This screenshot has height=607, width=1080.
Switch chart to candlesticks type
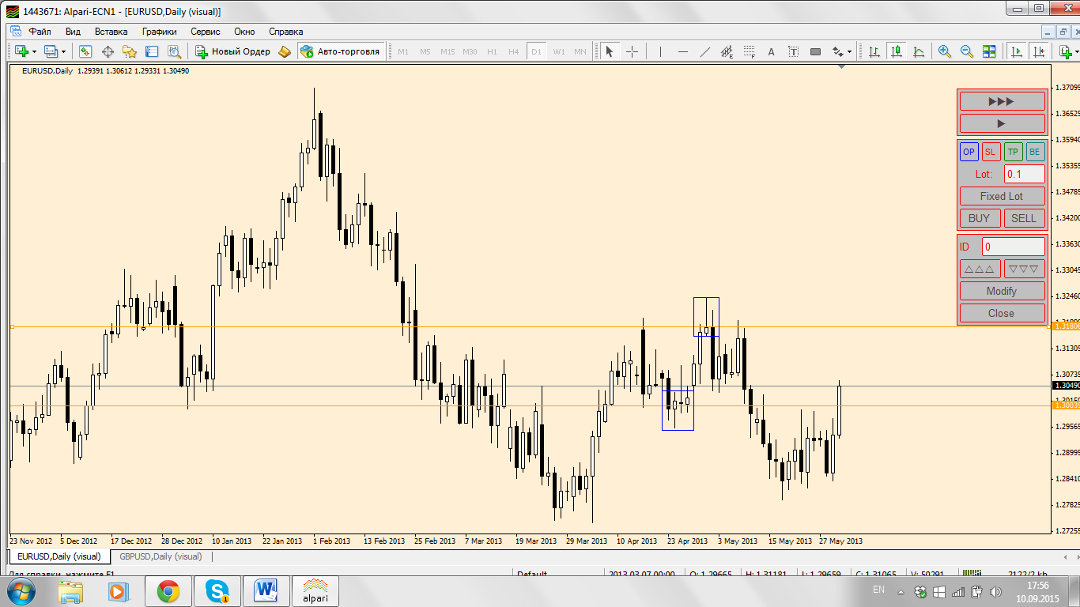[x=897, y=51]
